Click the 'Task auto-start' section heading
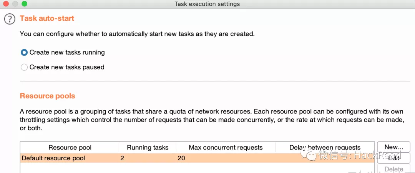The image size is (415, 173). (x=47, y=18)
